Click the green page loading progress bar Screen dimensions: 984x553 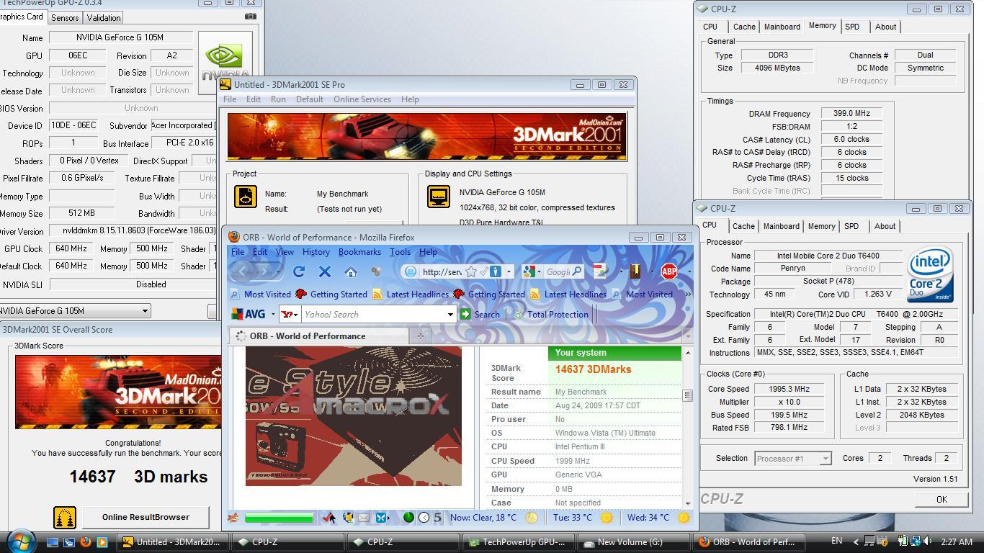click(x=279, y=517)
